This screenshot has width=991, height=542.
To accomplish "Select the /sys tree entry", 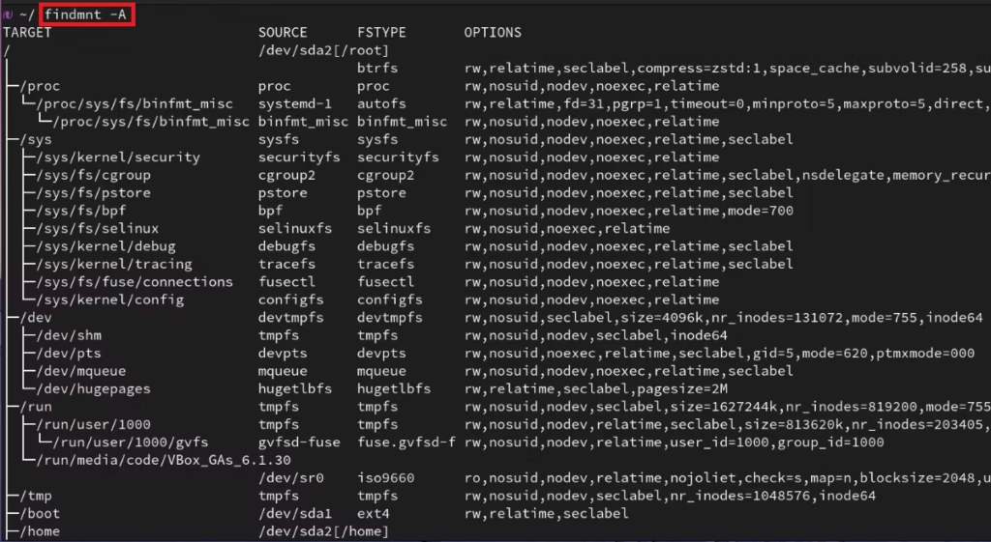I will pos(36,139).
